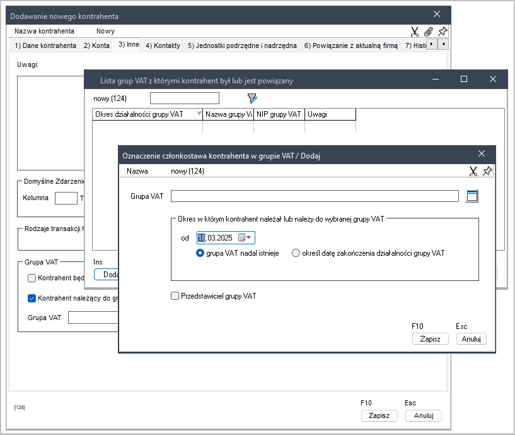Toggle 'Kontrahent będ...' checkbox in Grupa VAT

(32, 278)
